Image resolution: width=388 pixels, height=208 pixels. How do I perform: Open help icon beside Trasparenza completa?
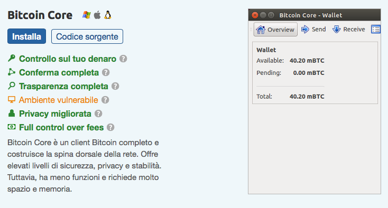pos(115,86)
